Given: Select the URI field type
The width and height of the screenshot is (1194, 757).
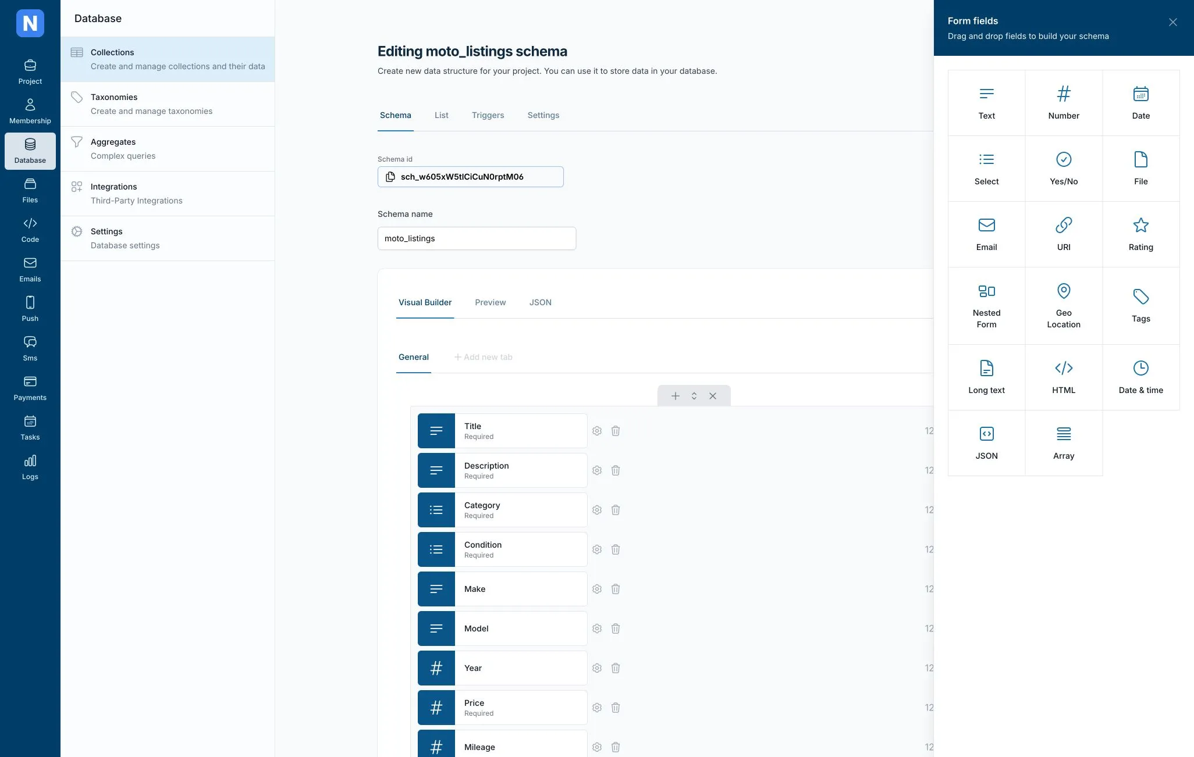Looking at the screenshot, I should pos(1064,234).
